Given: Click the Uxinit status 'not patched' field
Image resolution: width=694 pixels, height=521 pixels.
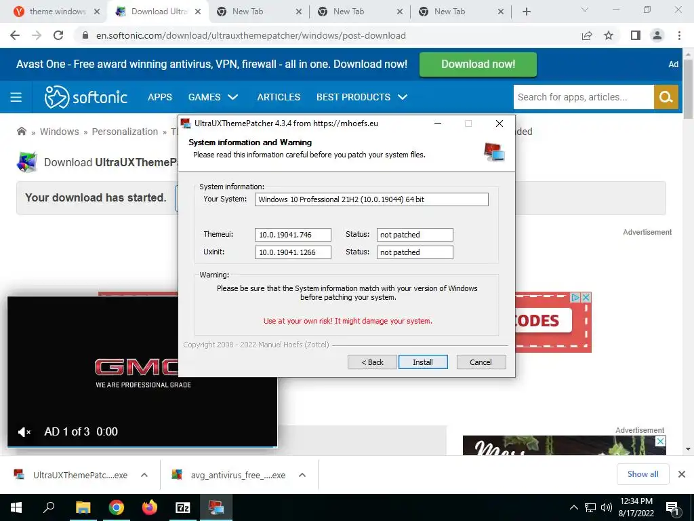Looking at the screenshot, I should tap(415, 252).
